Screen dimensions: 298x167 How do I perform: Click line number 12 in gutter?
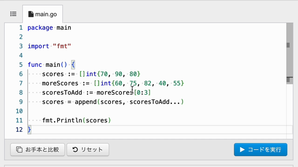click(19, 130)
